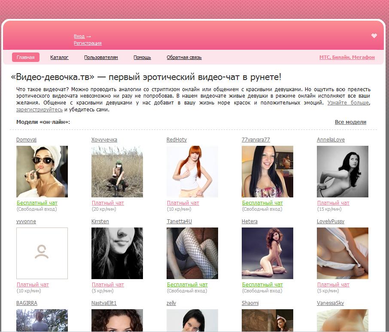The width and height of the screenshot is (389, 332).
Task: Open the Hetera profile name
Action: pyautogui.click(x=249, y=221)
